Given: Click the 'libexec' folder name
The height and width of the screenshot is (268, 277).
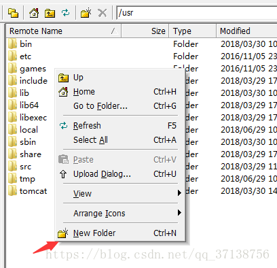Looking at the screenshot, I should coord(33,118).
